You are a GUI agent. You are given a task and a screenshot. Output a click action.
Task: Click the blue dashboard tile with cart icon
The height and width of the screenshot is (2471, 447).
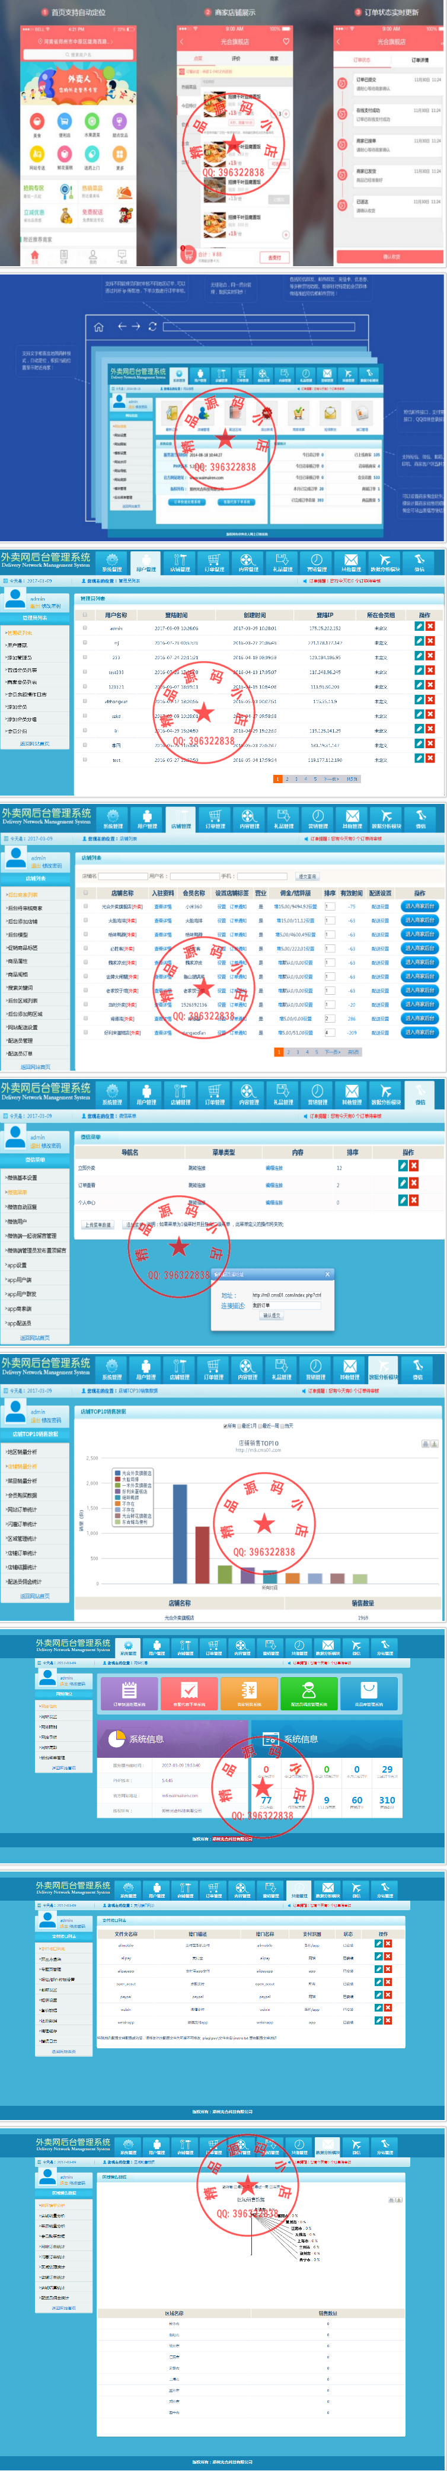point(368,1693)
